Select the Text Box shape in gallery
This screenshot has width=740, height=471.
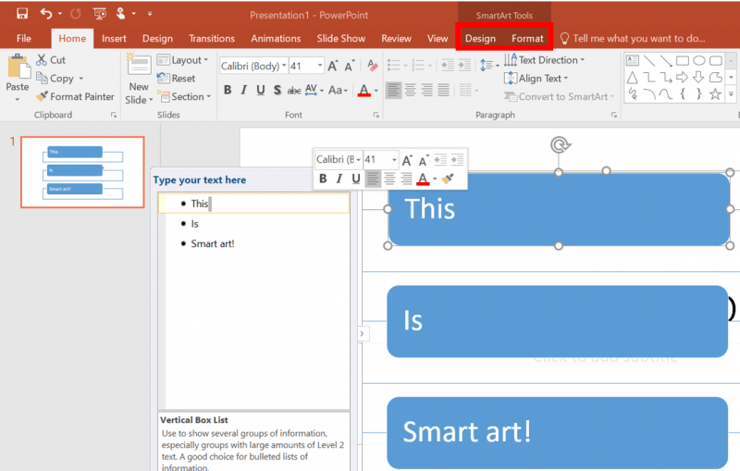tap(633, 60)
